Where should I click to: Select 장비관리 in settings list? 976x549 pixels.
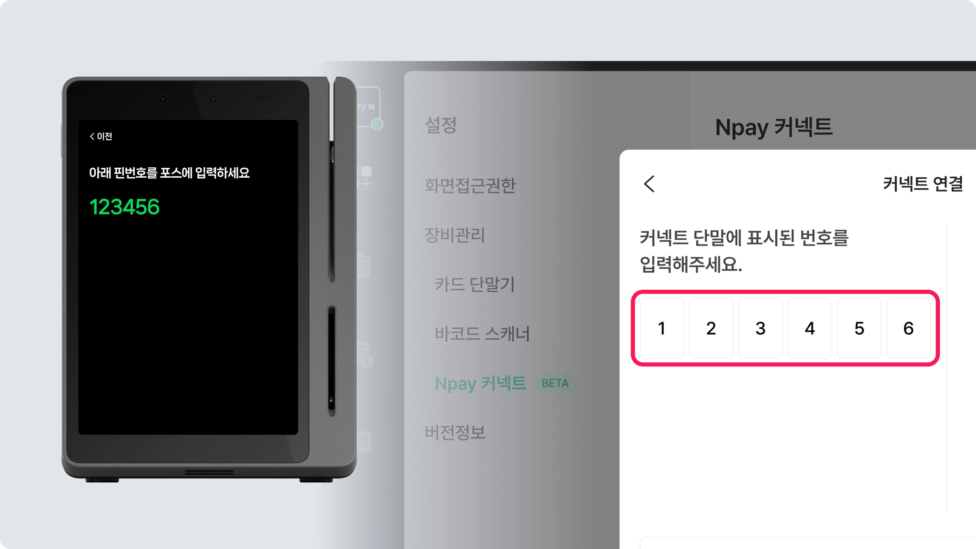[455, 235]
